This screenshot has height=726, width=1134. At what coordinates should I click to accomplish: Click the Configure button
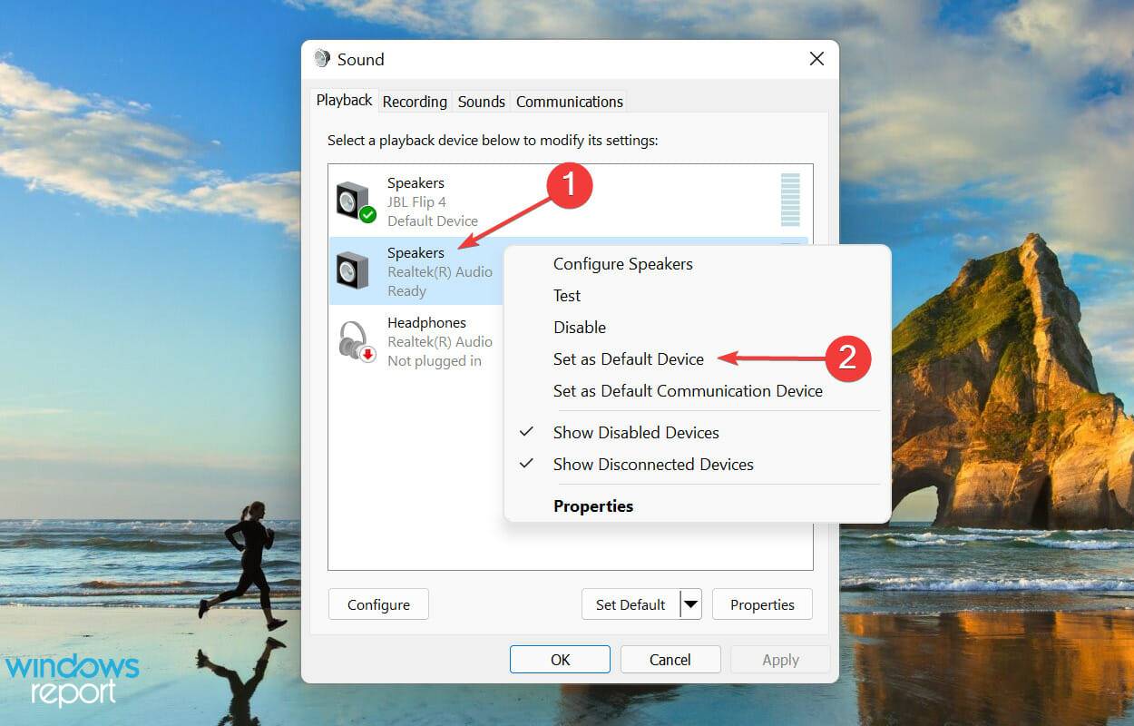[378, 603]
